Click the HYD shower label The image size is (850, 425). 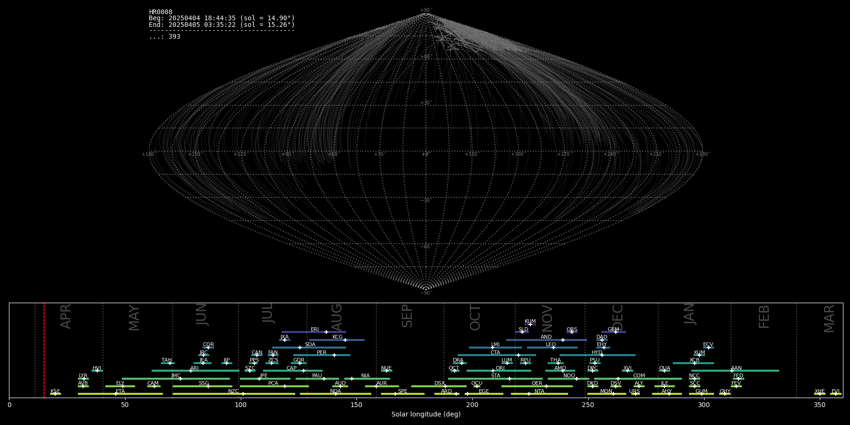point(597,353)
